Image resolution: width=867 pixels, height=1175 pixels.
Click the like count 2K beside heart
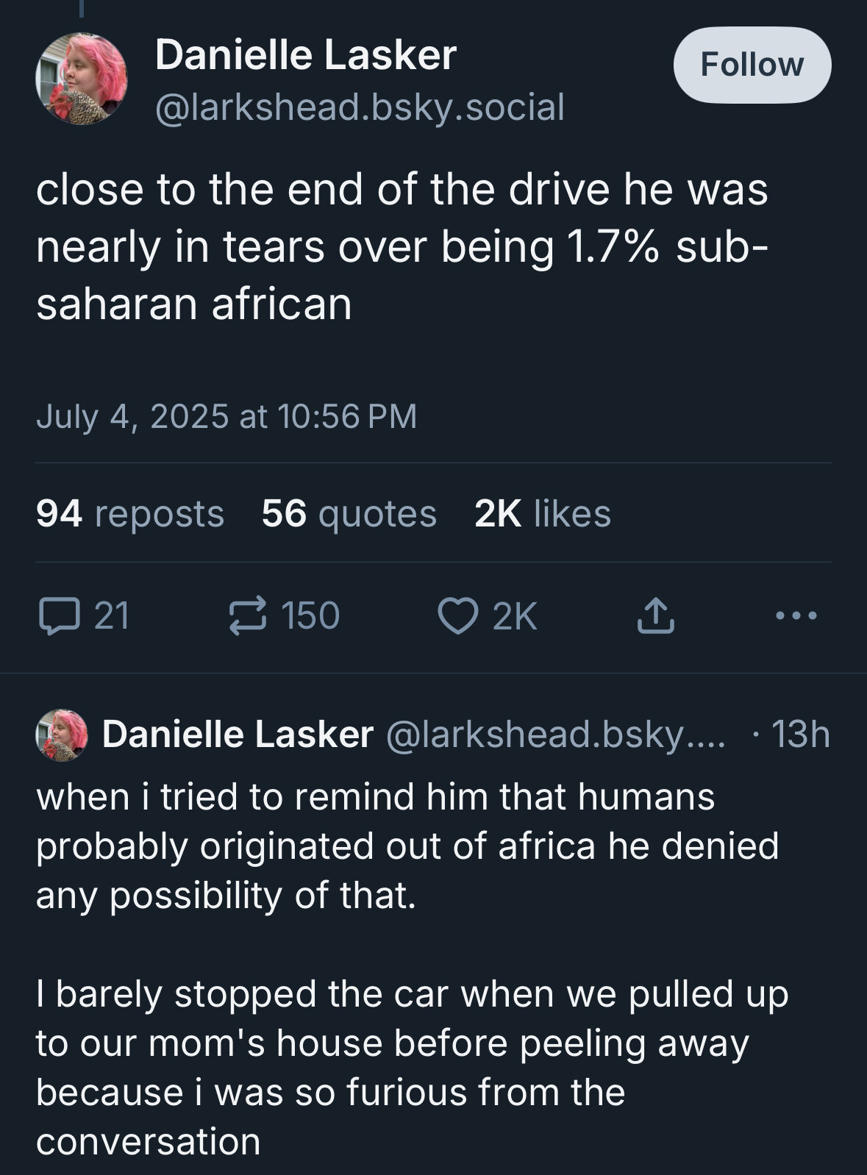[x=515, y=616]
